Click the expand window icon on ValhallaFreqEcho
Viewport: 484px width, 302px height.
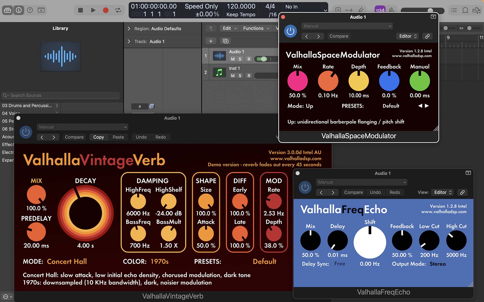468,173
